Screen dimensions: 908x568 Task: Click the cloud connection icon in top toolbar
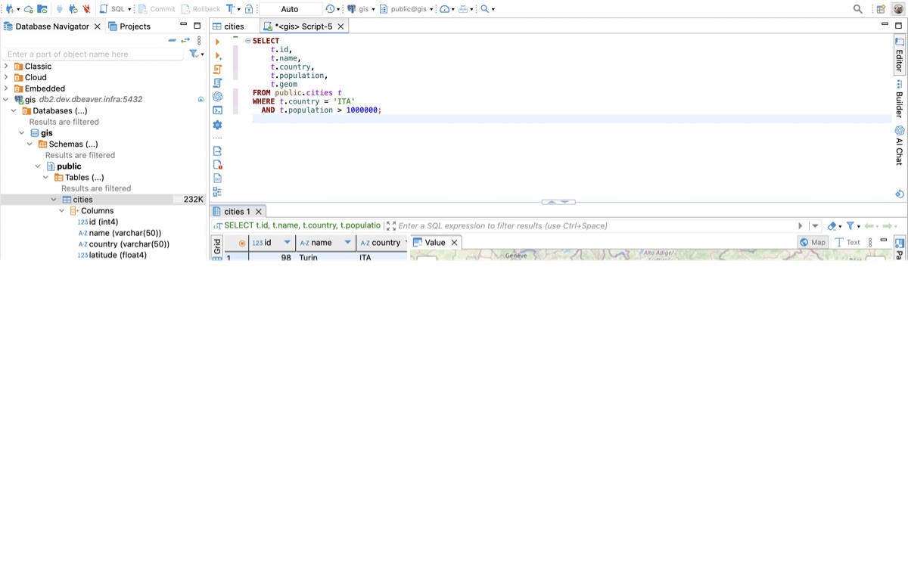point(28,9)
